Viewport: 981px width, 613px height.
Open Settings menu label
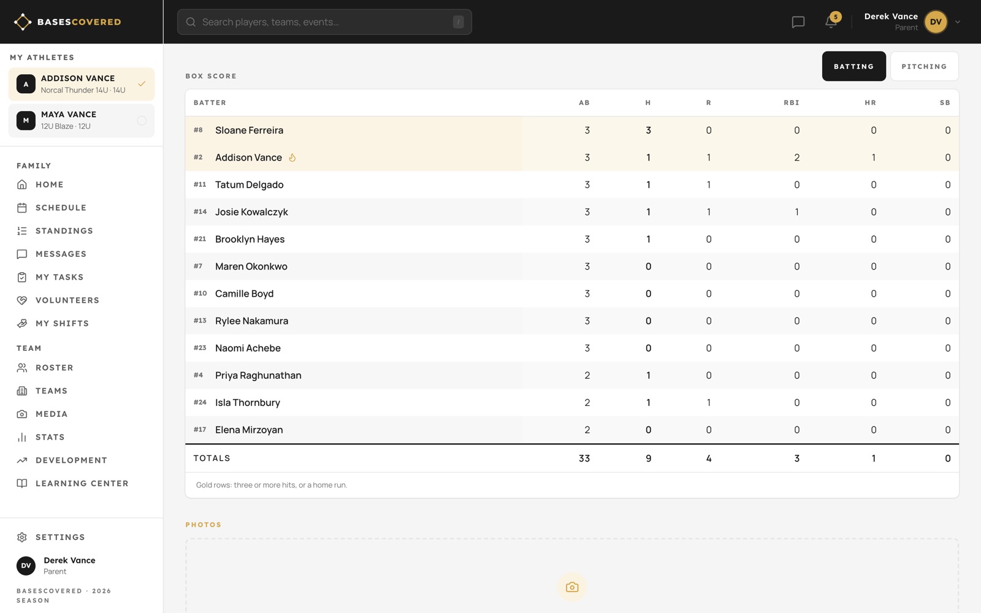point(60,537)
